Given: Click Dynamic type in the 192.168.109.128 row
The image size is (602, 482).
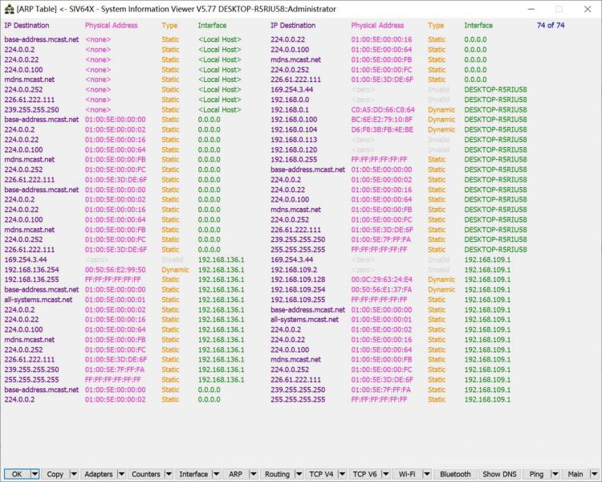Looking at the screenshot, I should tap(441, 280).
